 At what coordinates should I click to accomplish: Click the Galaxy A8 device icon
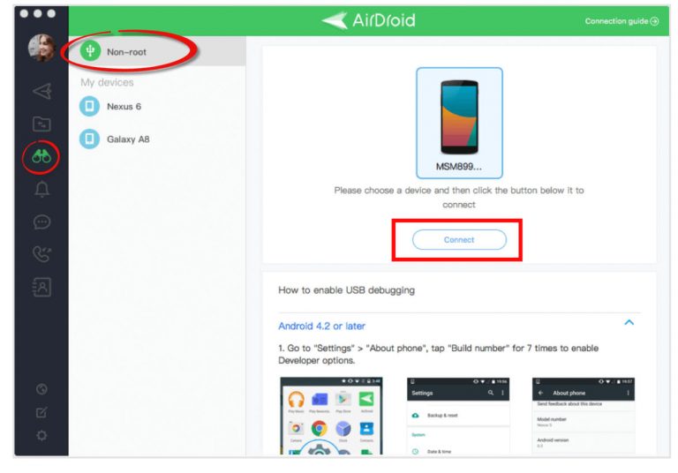pos(89,139)
